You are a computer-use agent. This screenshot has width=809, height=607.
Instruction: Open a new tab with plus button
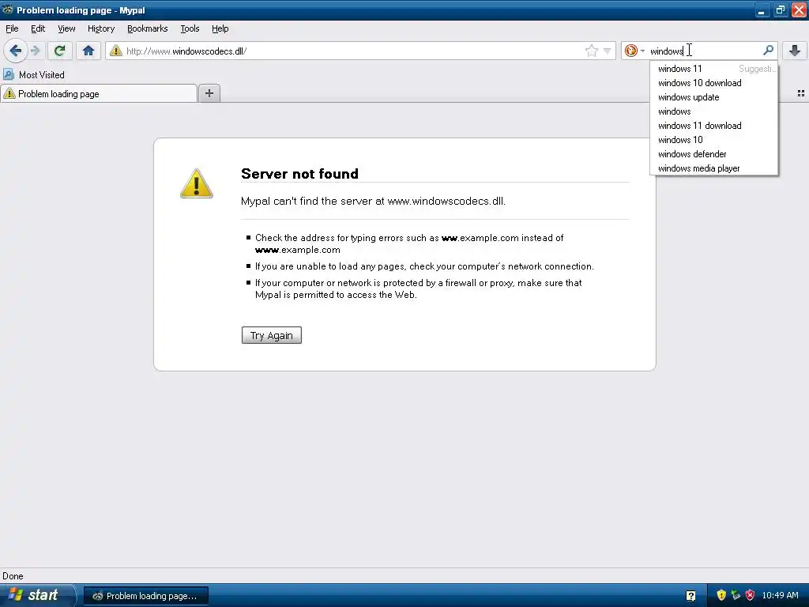coord(209,93)
